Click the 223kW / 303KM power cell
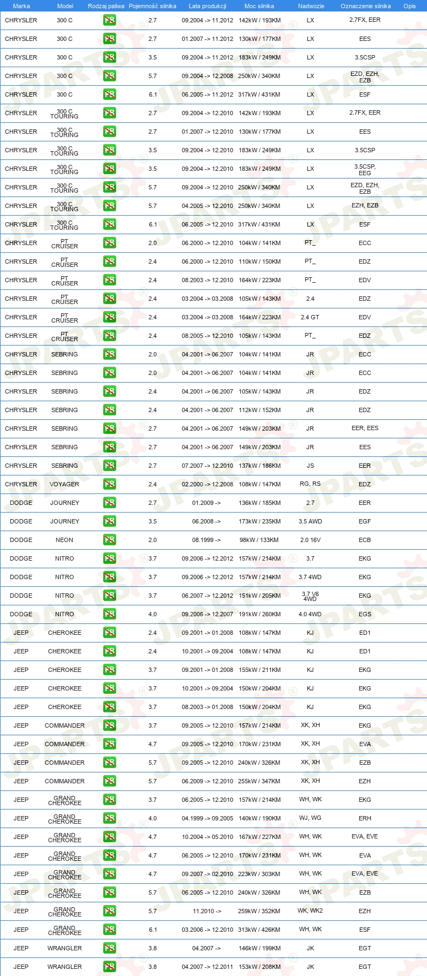The image size is (427, 976). click(x=259, y=874)
